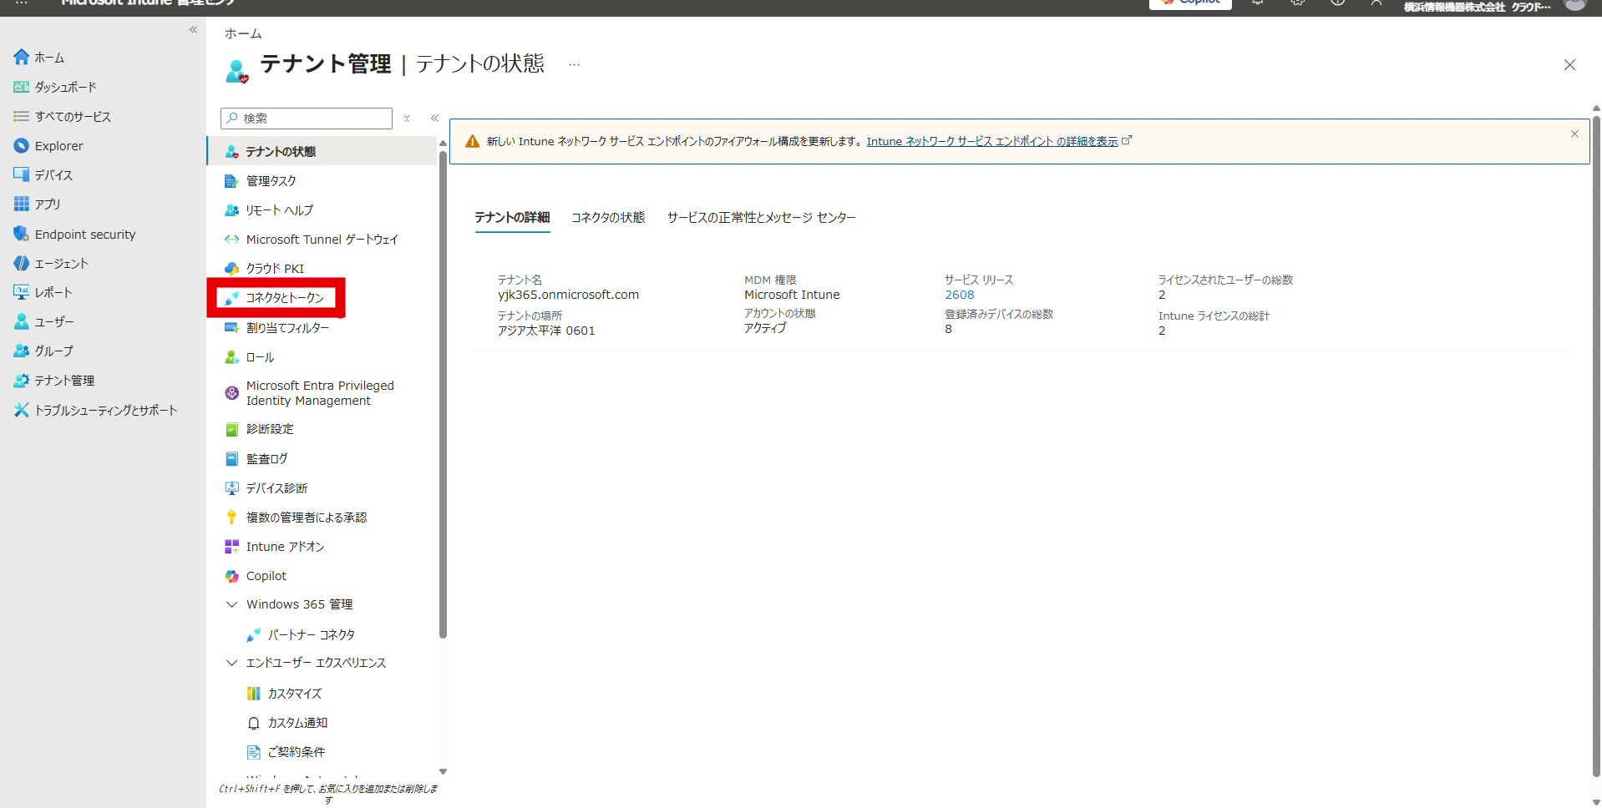
Task: Switch to サービスの正常性とメッセージ センター tab
Action: 761,217
